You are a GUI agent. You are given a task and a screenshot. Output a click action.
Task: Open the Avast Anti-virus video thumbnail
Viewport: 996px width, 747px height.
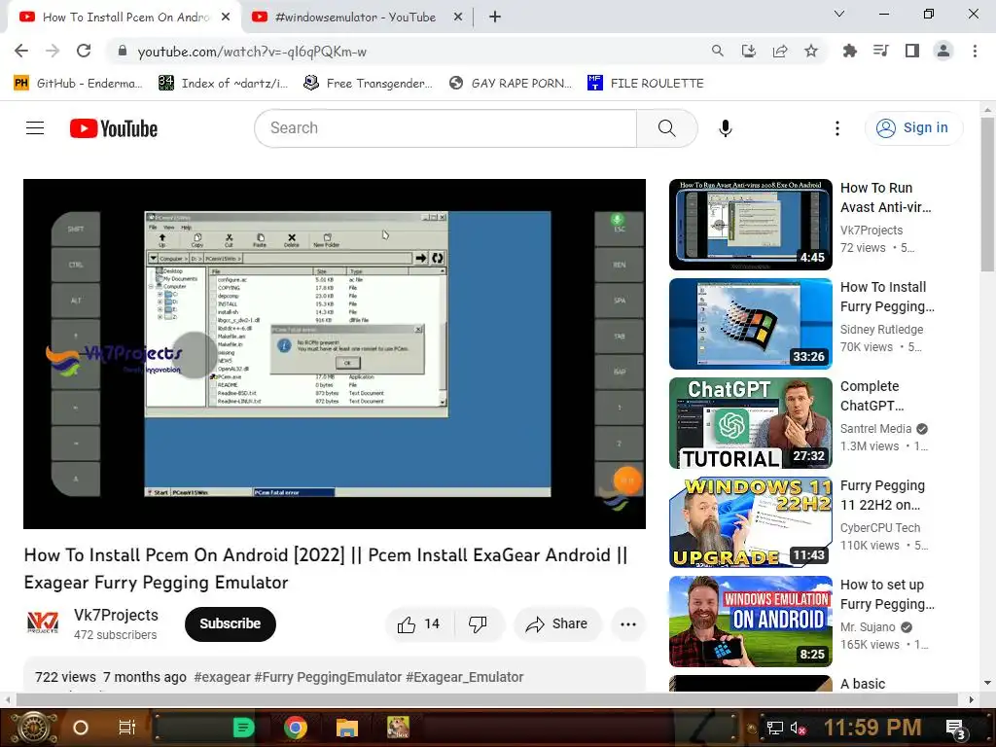[750, 225]
